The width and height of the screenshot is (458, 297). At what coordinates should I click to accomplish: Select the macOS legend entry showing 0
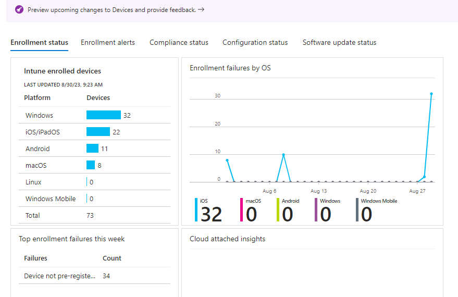pos(251,210)
